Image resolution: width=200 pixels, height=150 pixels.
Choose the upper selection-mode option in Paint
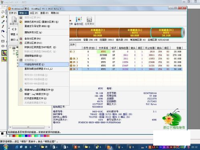click(x=4, y=53)
